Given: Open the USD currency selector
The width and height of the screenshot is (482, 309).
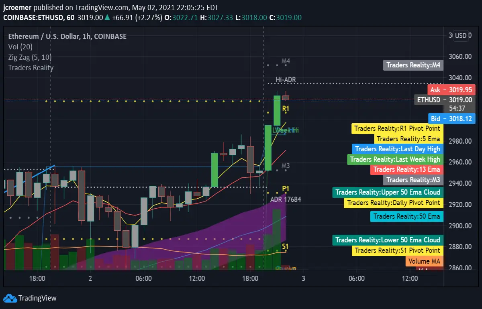Looking at the screenshot, I should [x=461, y=36].
